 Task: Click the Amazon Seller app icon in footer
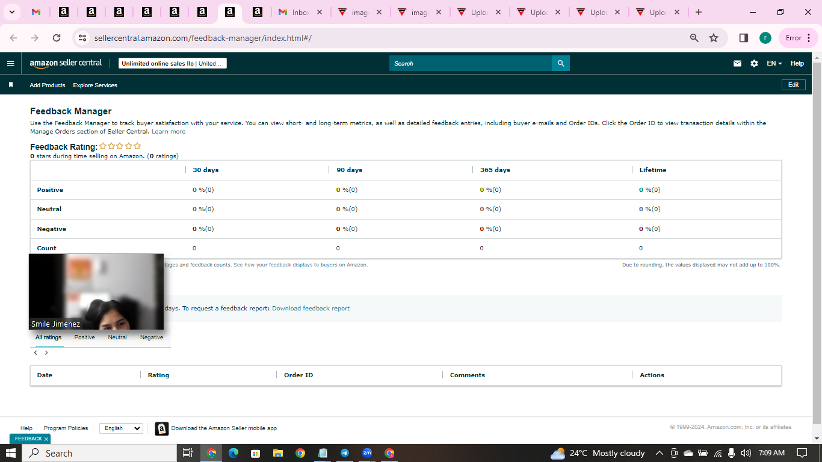point(161,428)
